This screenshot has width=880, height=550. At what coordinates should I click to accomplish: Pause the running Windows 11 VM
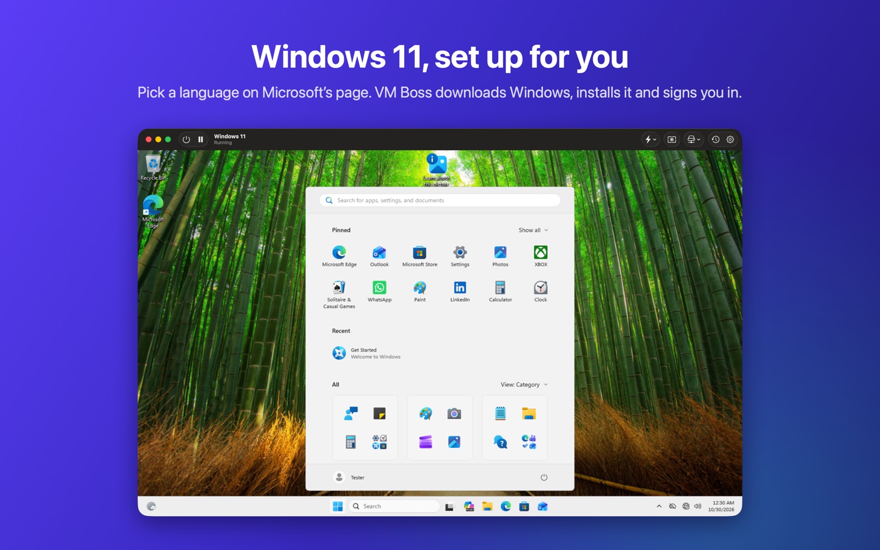(201, 140)
